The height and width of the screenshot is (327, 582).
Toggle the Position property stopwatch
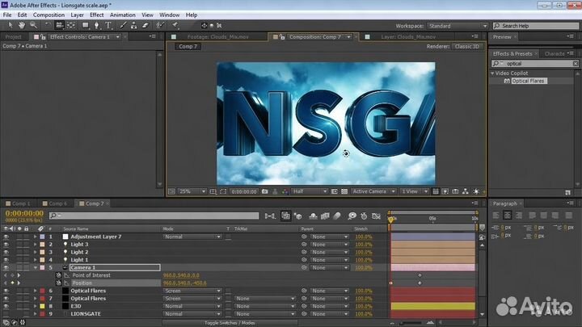pos(58,283)
